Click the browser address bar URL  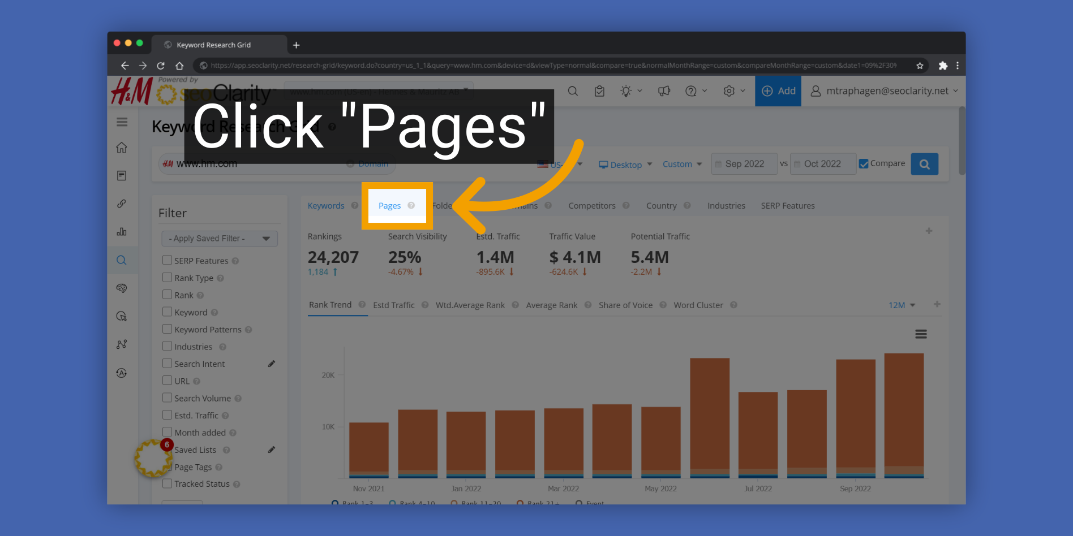tap(553, 66)
